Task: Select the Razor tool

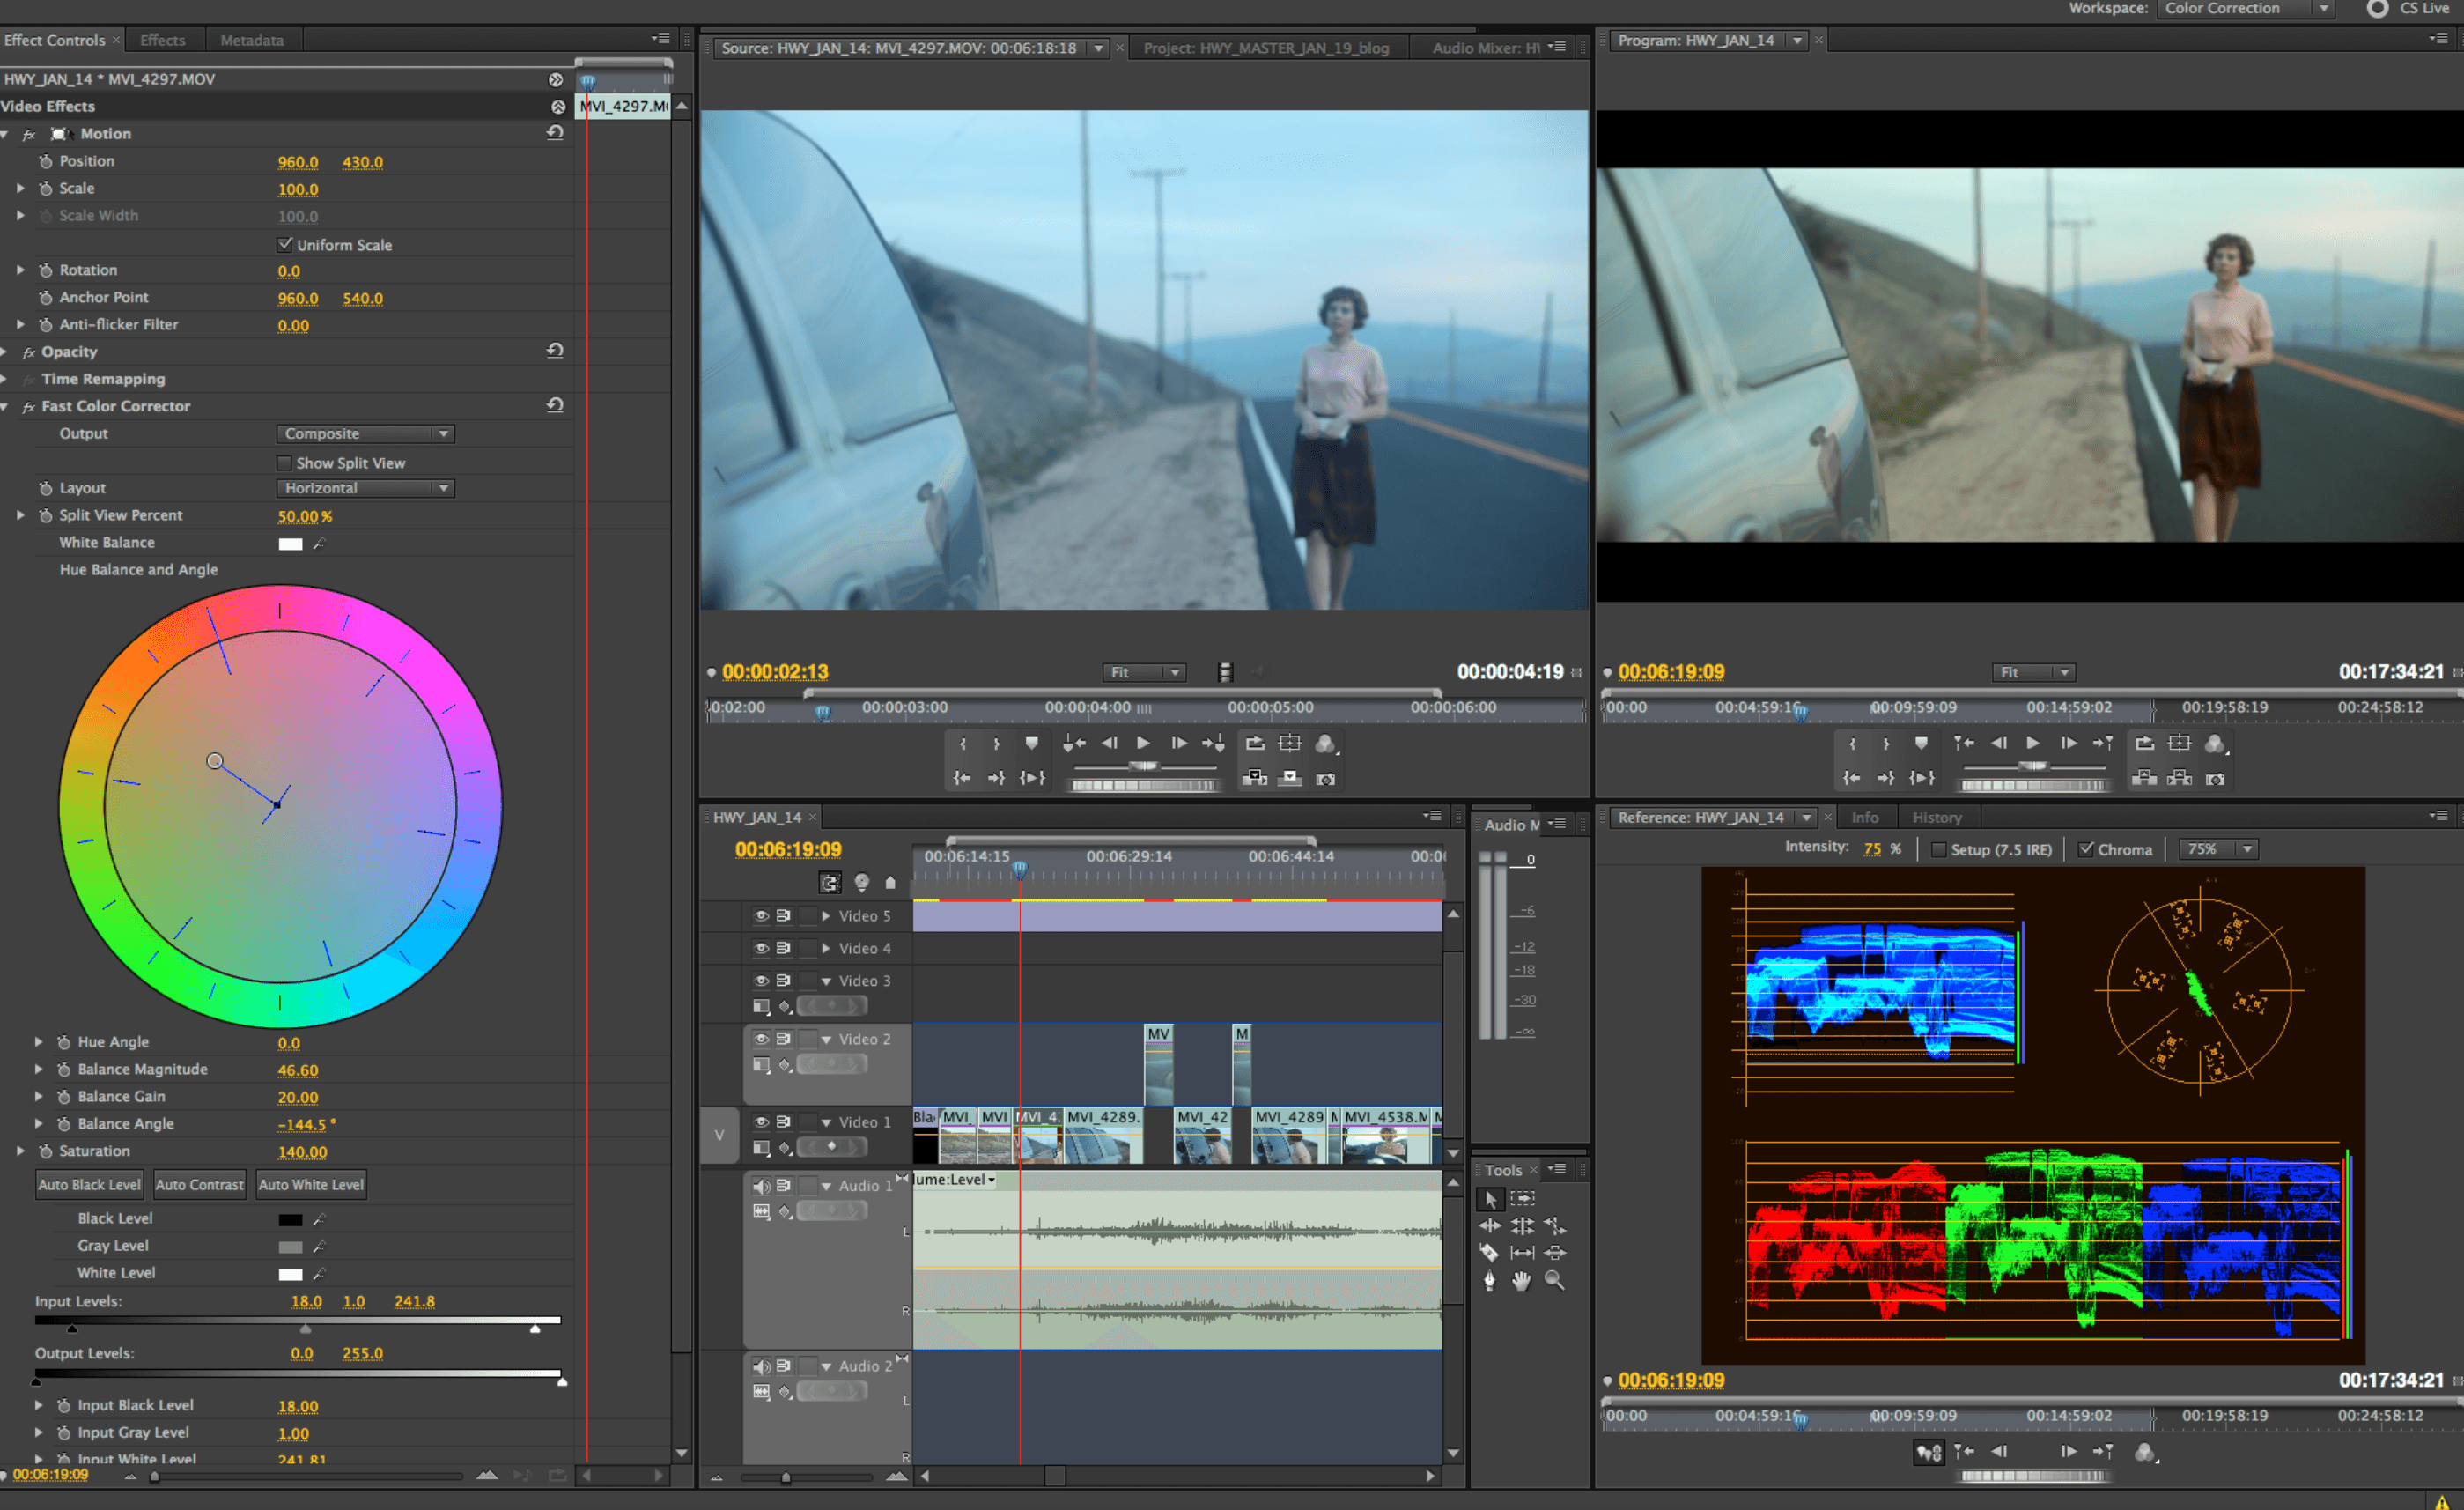Action: pos(1490,1253)
